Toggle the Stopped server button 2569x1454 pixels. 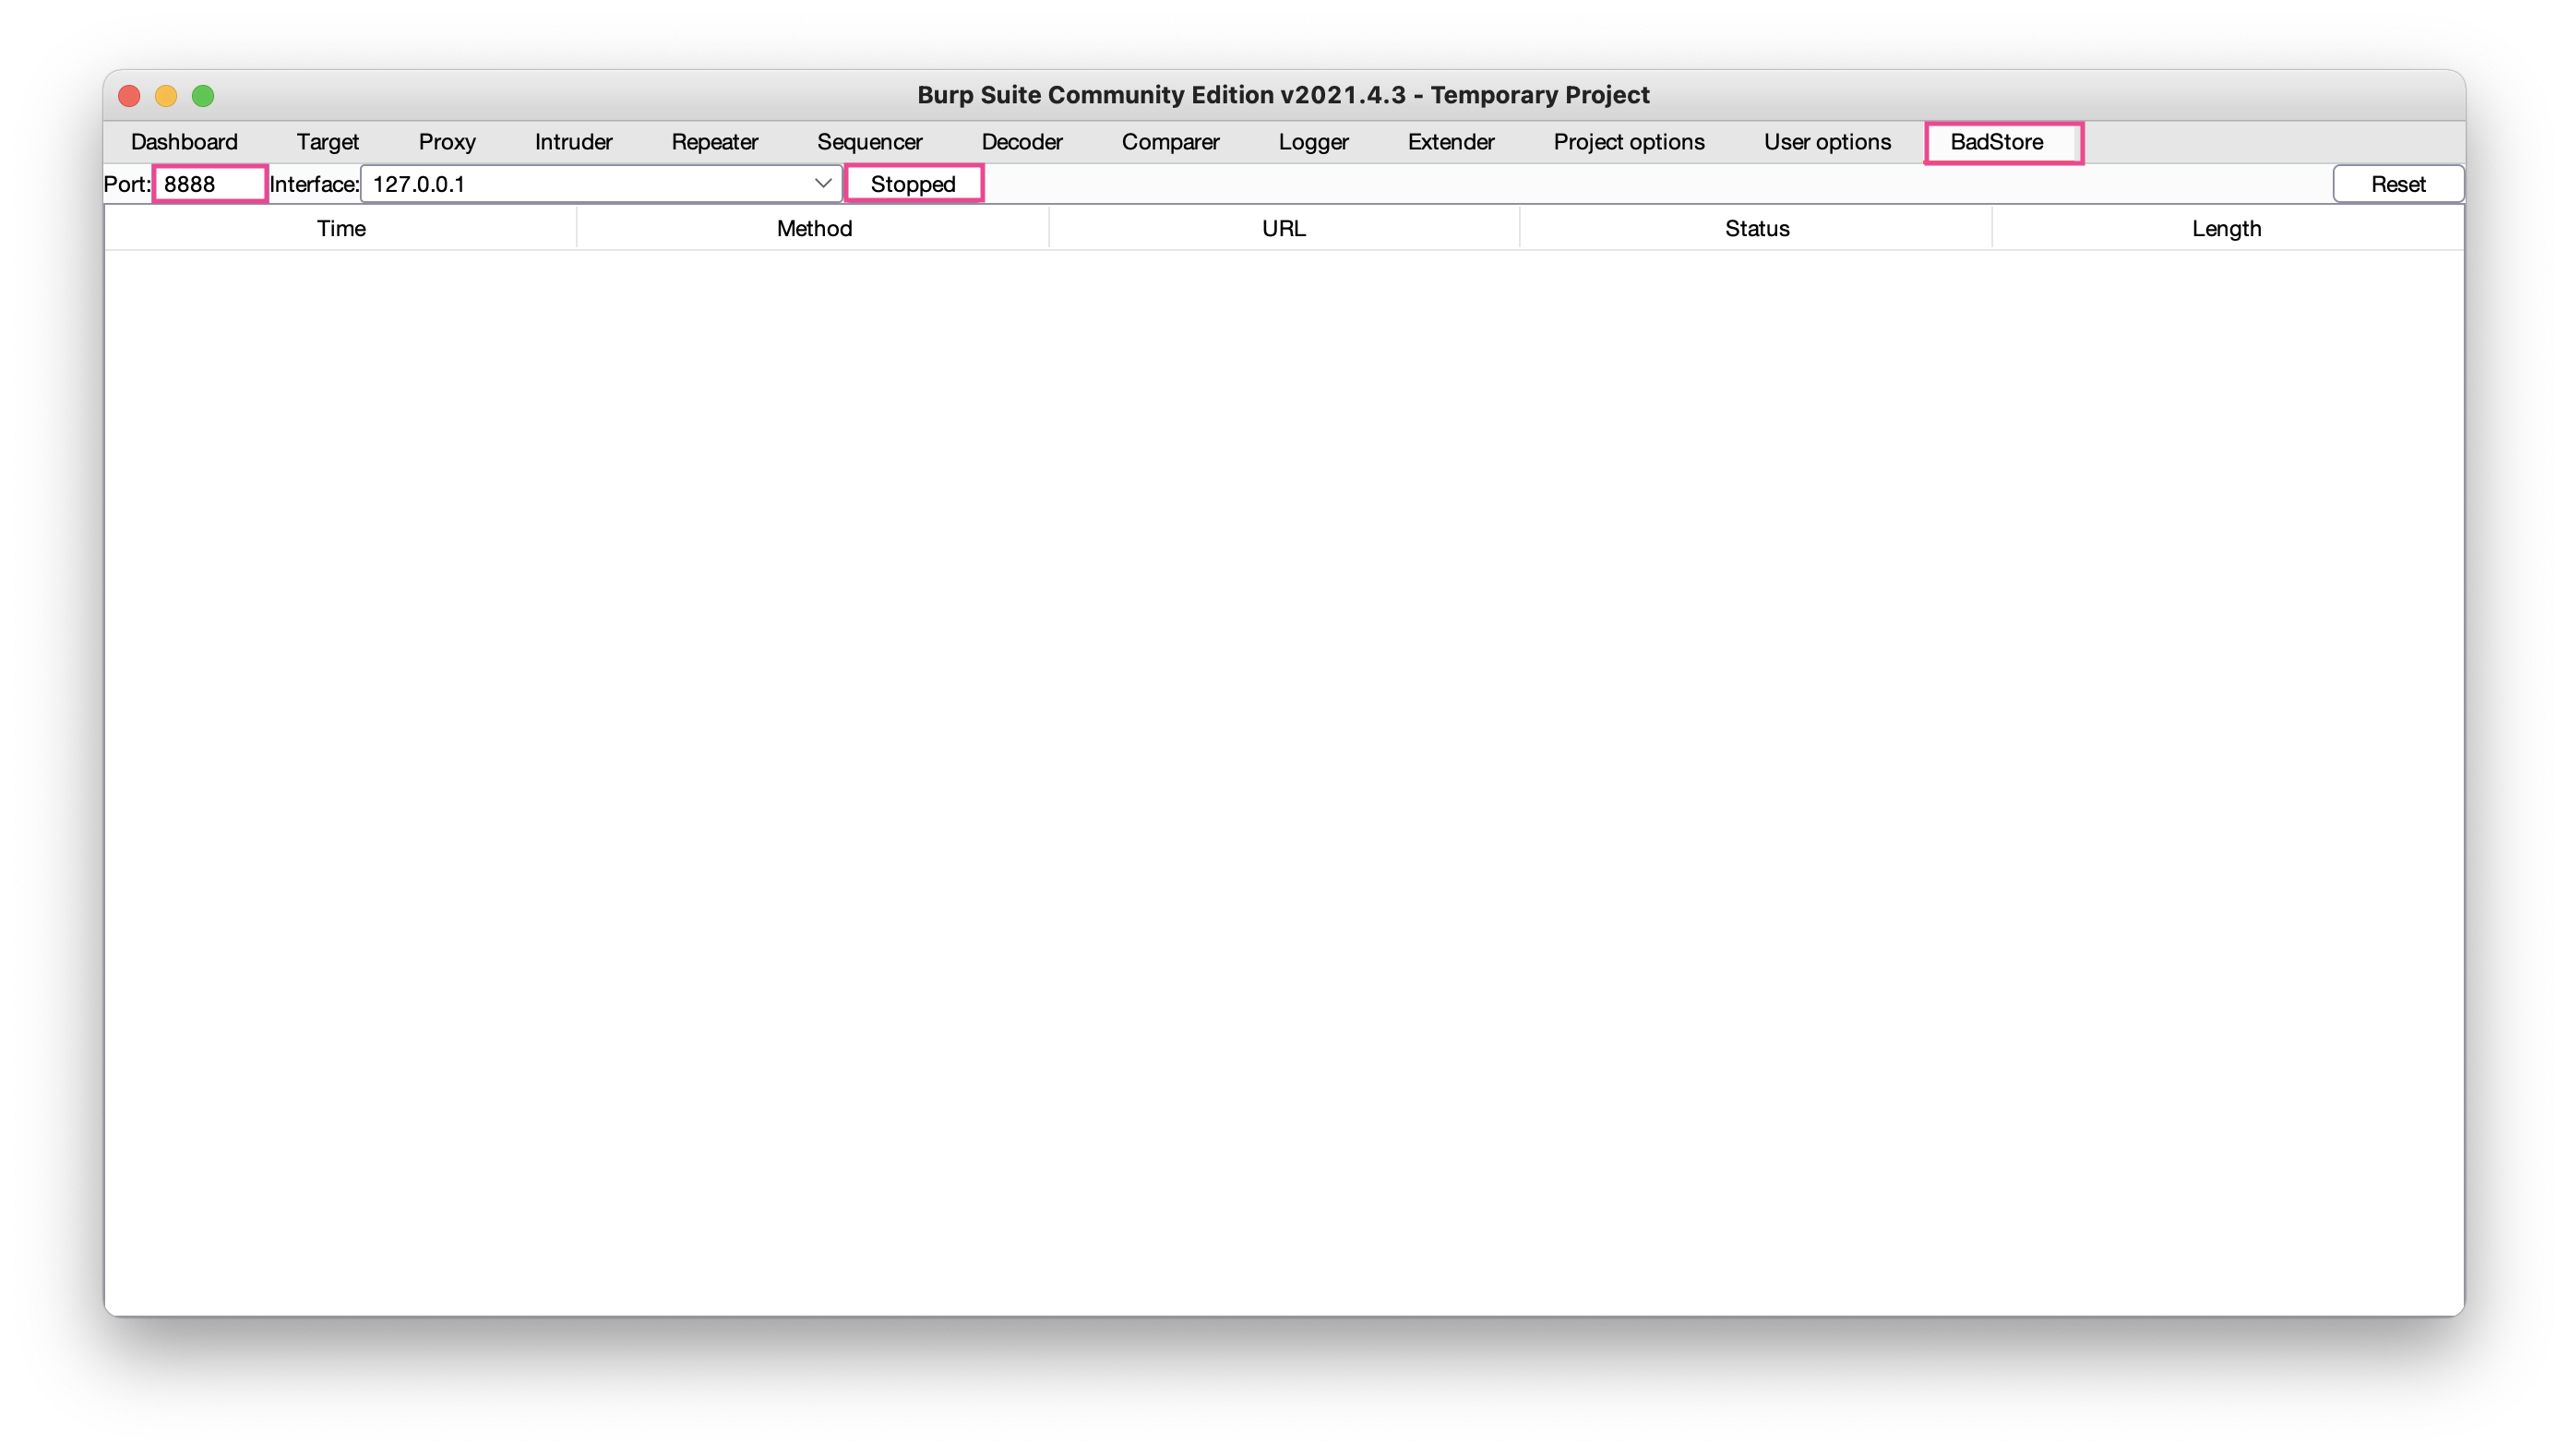click(x=913, y=184)
